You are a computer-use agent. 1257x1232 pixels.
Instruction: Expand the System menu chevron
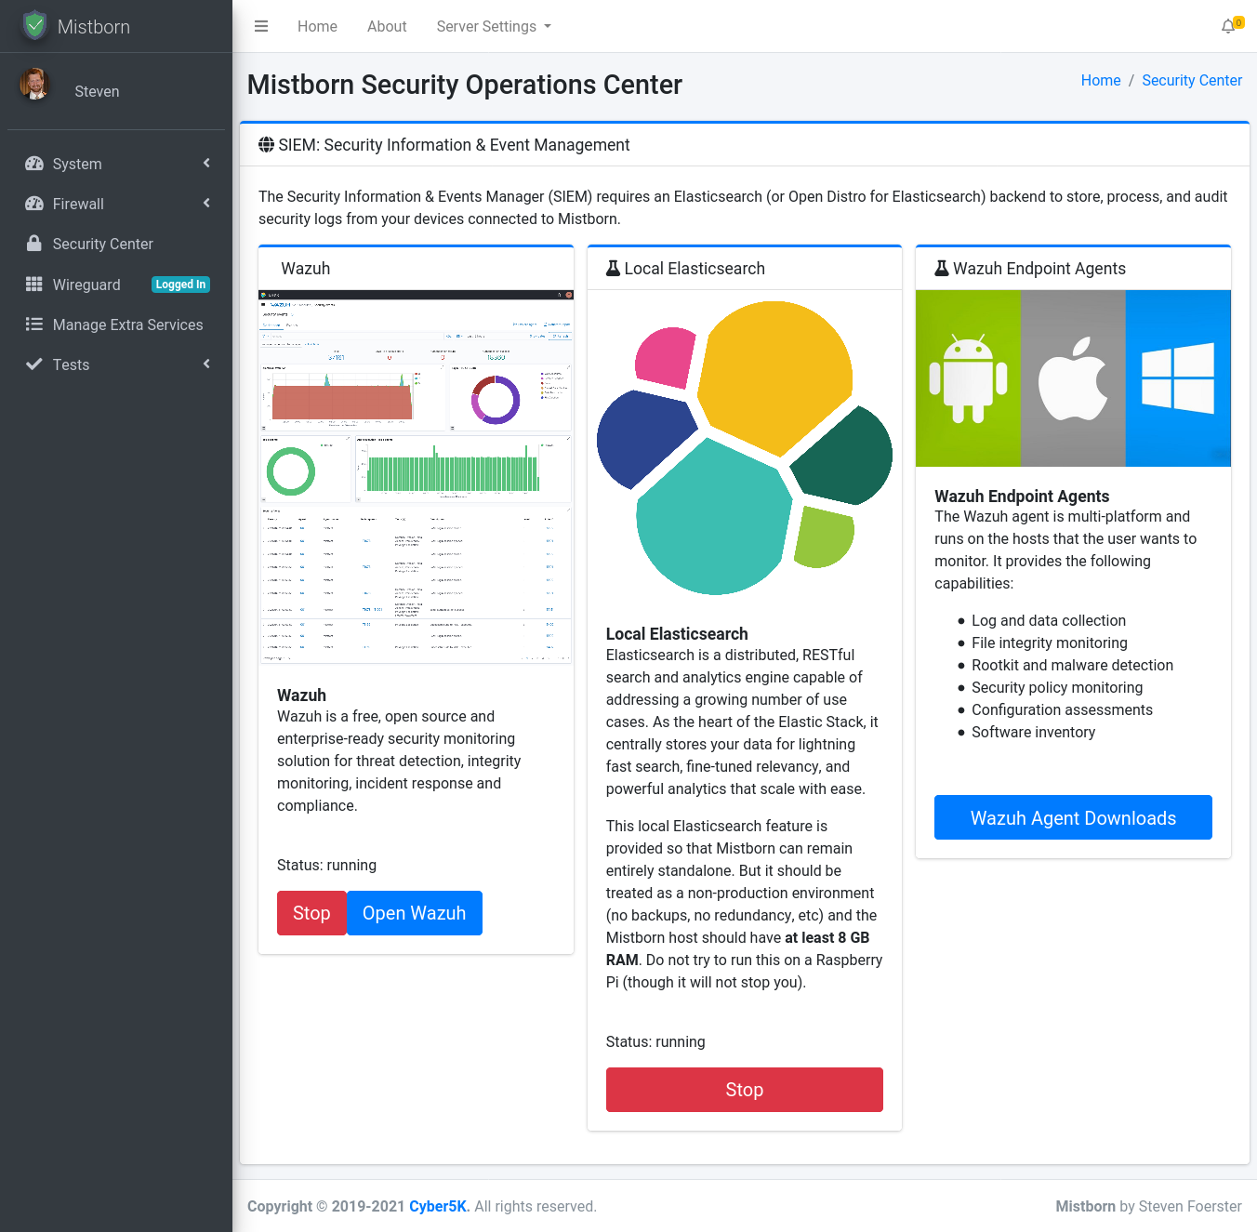coord(206,164)
